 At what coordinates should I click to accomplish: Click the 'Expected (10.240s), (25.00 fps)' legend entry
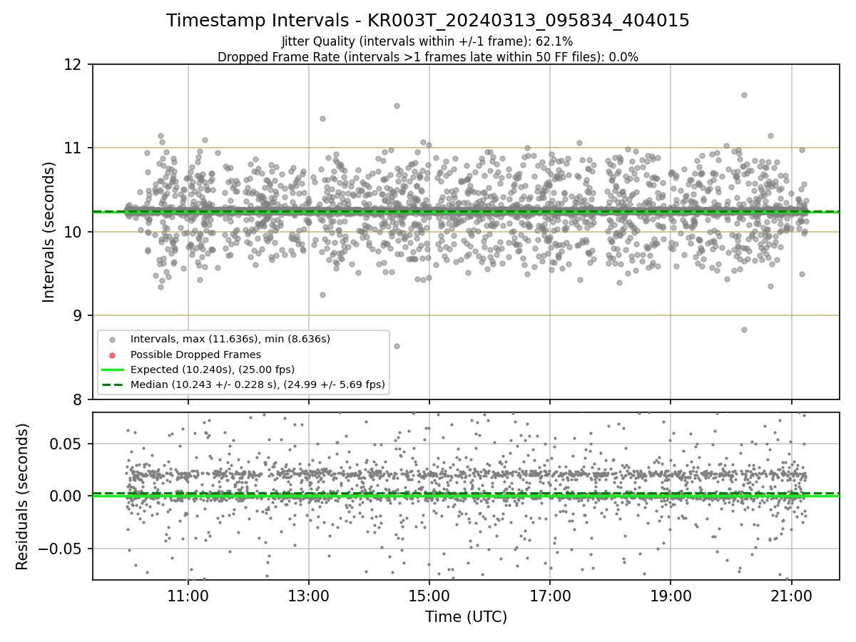click(x=212, y=370)
